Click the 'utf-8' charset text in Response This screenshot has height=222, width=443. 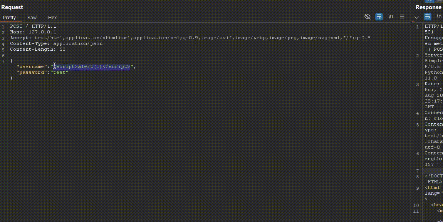[432, 147]
